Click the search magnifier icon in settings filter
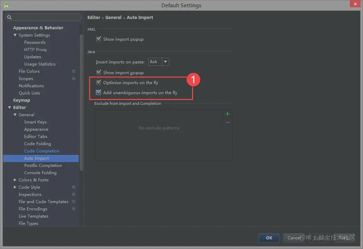 point(9,17)
